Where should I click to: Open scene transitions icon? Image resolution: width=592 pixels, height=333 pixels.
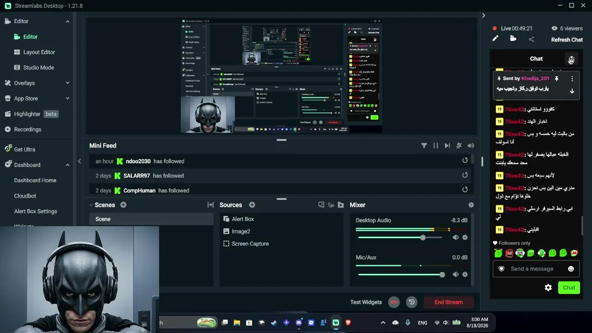(x=210, y=205)
